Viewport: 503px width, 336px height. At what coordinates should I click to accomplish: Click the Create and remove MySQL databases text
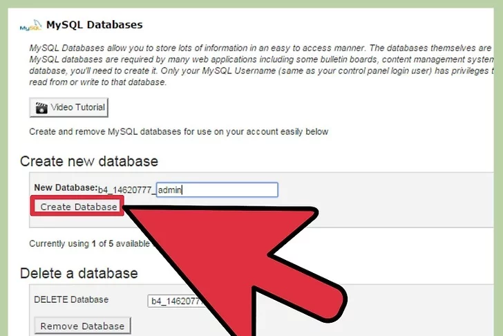tap(178, 131)
